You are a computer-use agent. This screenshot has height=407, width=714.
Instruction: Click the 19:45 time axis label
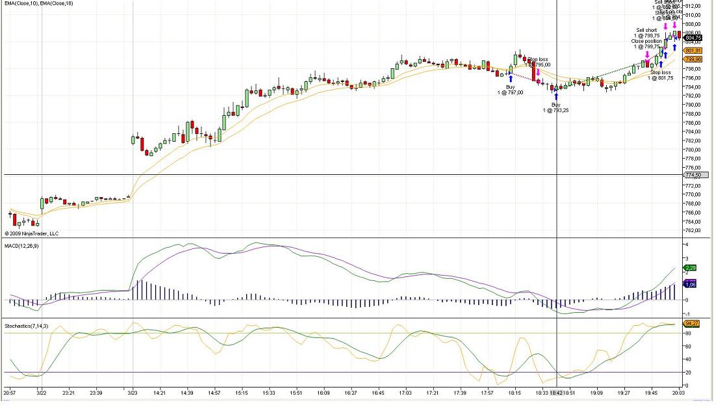click(x=651, y=393)
